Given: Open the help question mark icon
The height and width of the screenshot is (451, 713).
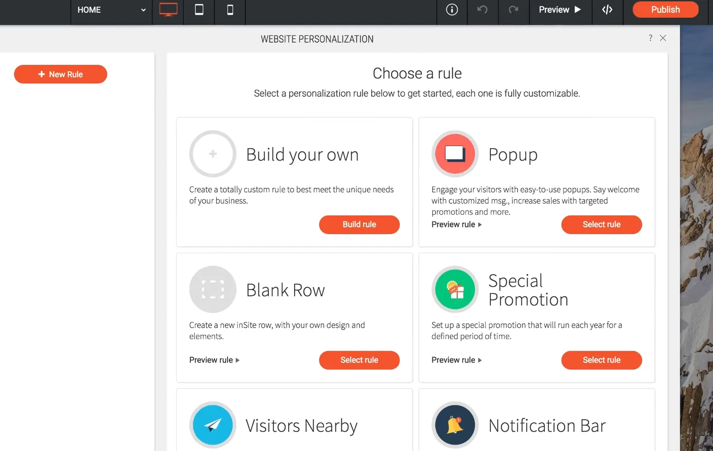Looking at the screenshot, I should [x=650, y=38].
